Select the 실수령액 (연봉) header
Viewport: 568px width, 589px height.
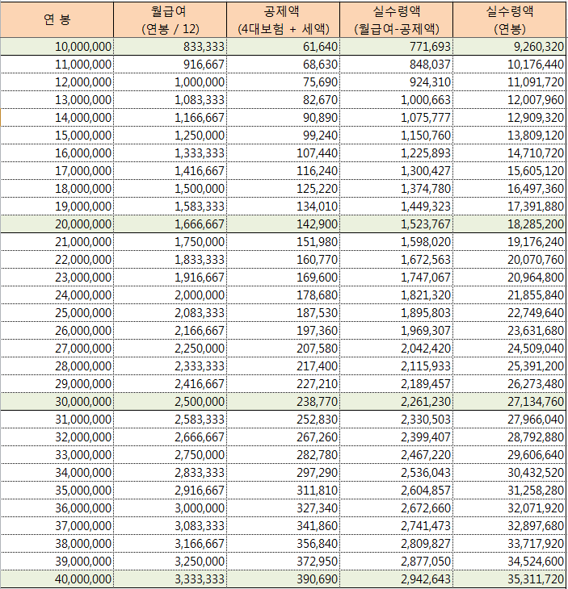point(510,20)
